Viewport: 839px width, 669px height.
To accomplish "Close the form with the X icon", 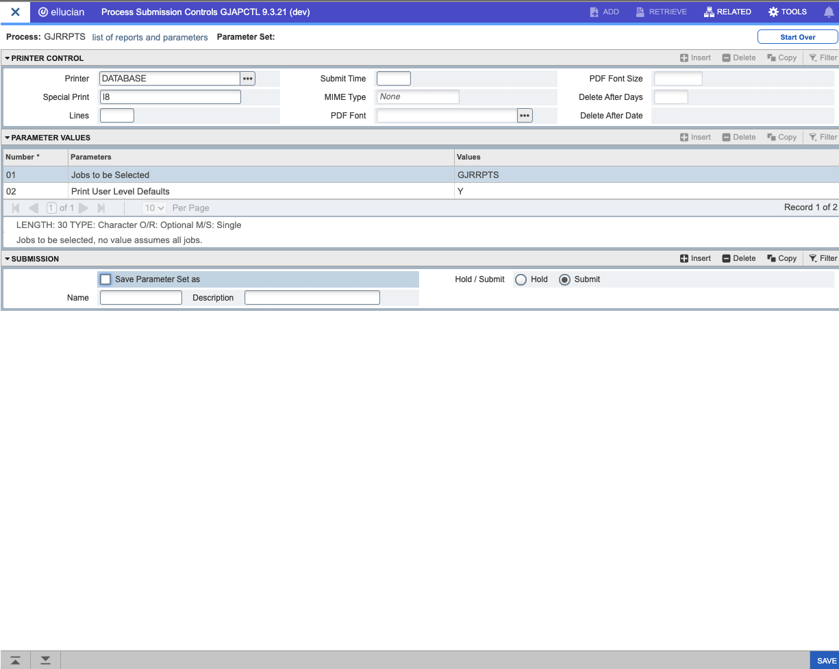I will tap(15, 12).
